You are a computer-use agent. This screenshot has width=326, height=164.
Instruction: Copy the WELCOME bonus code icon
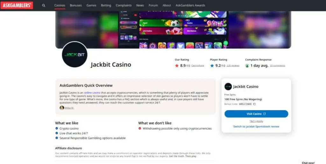(254, 104)
